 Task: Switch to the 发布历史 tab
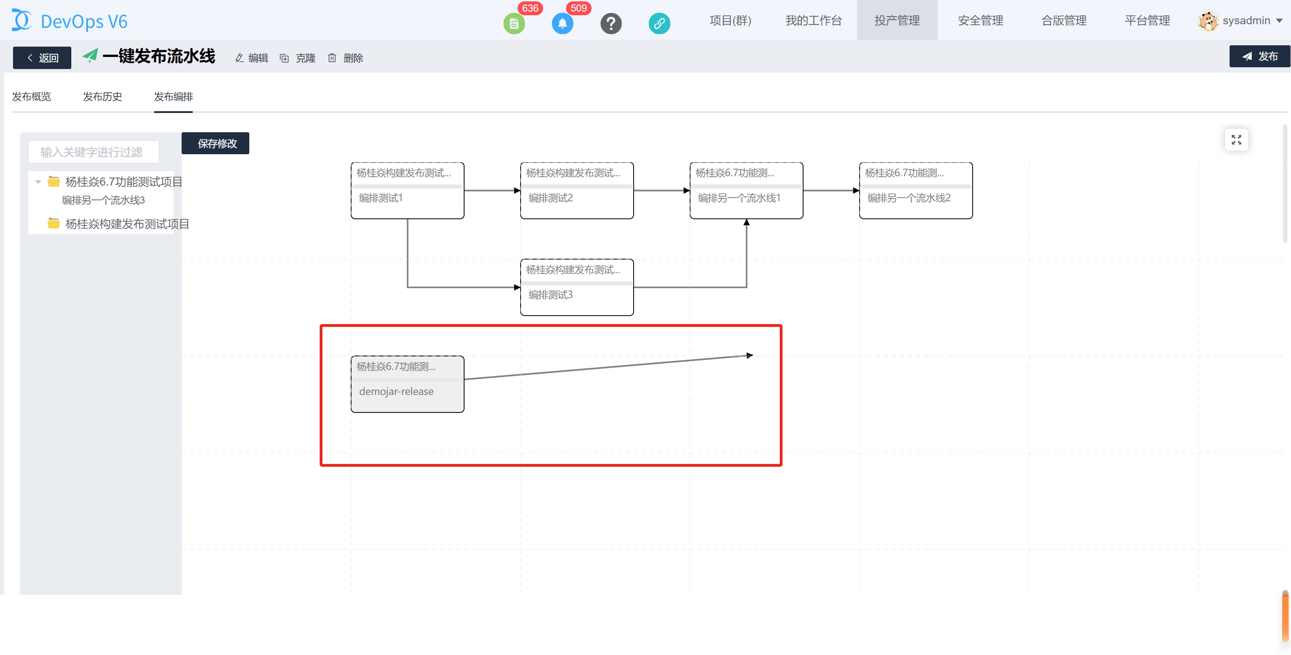point(102,97)
